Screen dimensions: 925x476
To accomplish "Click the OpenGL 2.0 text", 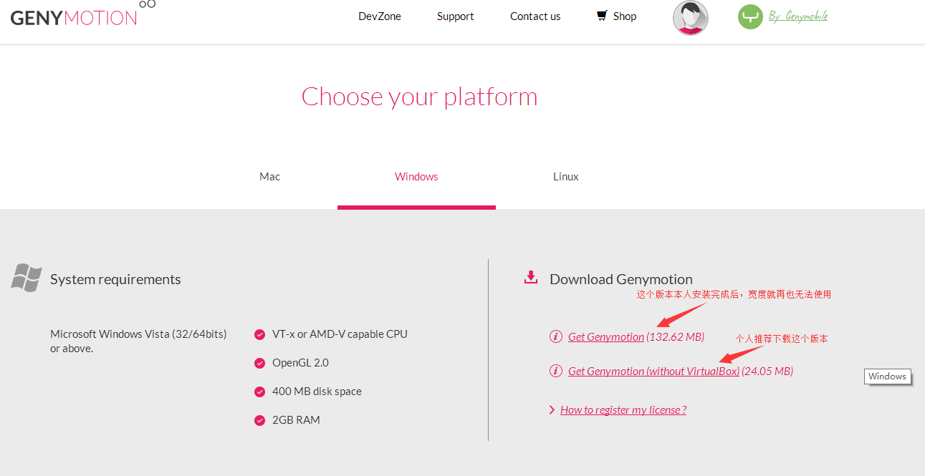I will point(300,363).
